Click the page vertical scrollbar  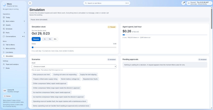click(x=211, y=19)
